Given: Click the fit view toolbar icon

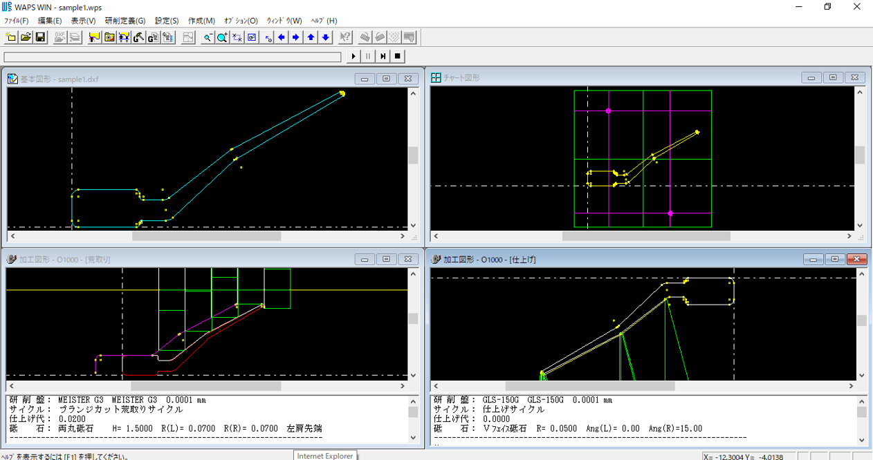Looking at the screenshot, I should (252, 37).
